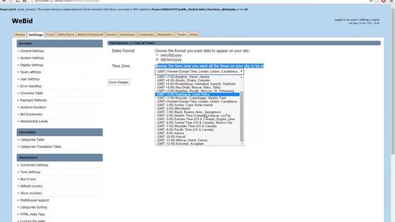
Task: Open the Help tab
Action: pyautogui.click(x=194, y=35)
